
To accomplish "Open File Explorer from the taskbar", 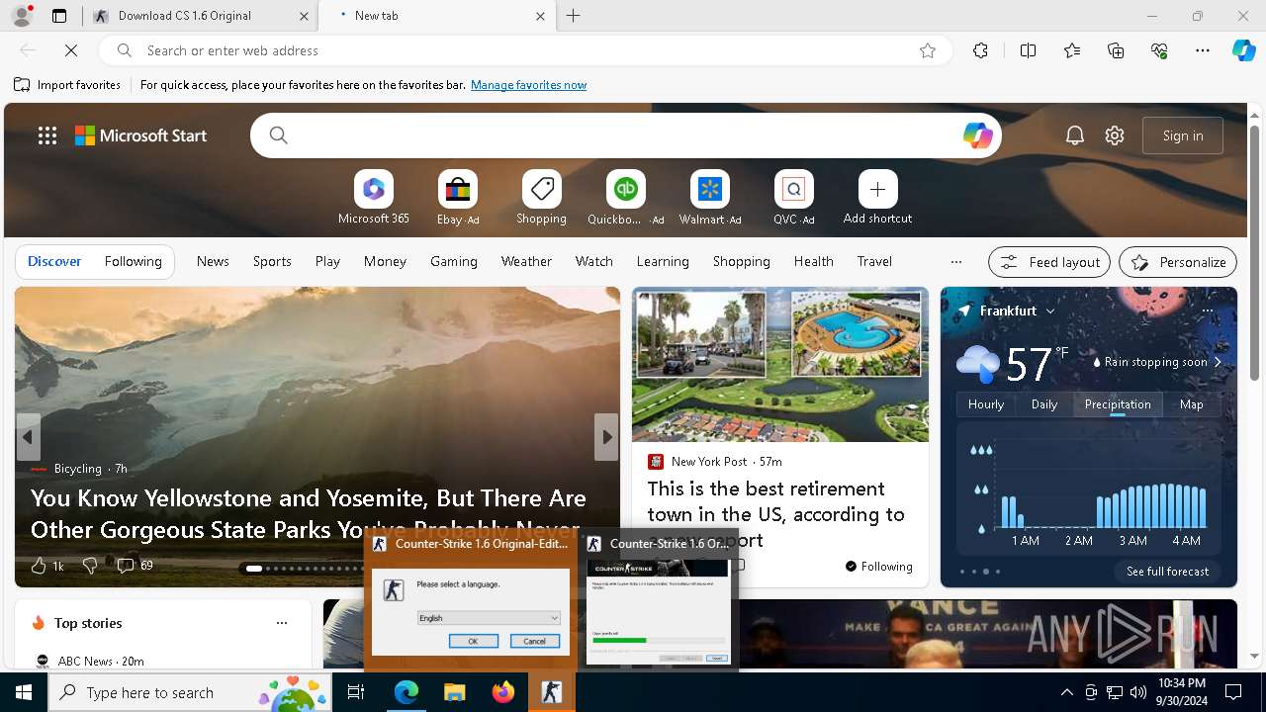I will tap(454, 692).
